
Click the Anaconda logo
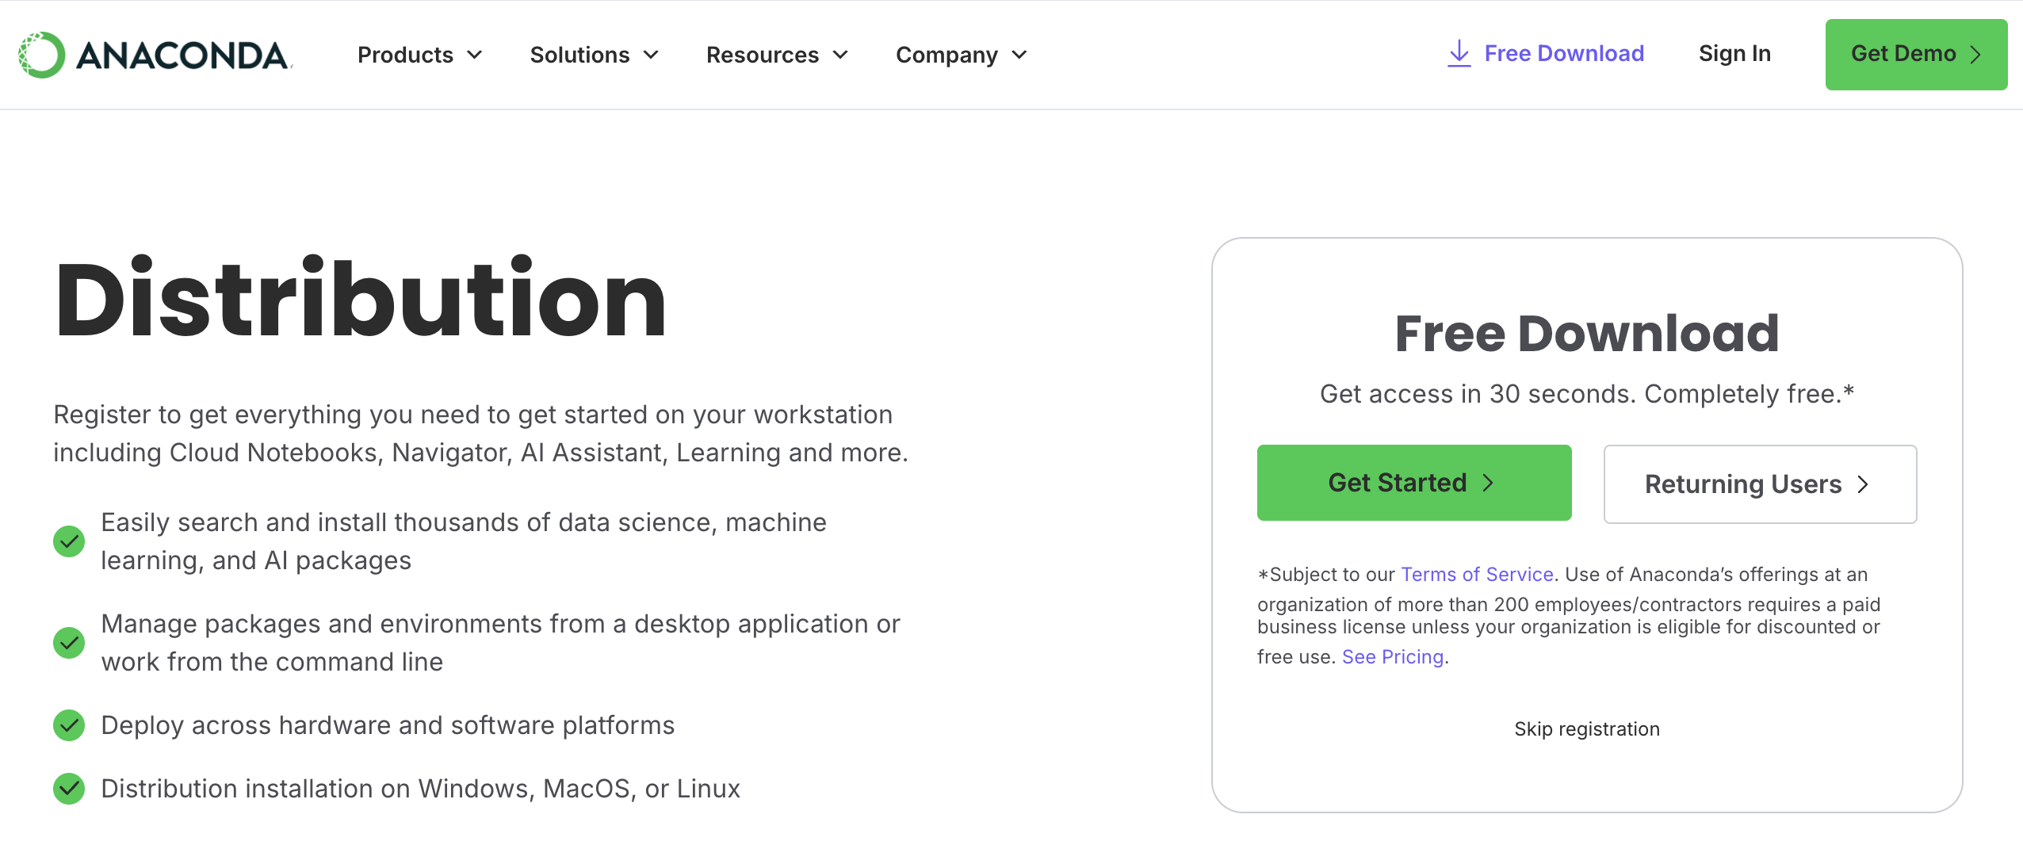(x=155, y=55)
